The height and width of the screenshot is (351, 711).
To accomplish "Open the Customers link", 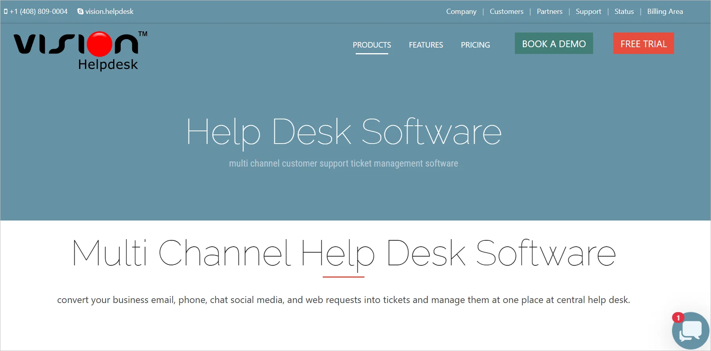I will click(x=507, y=12).
